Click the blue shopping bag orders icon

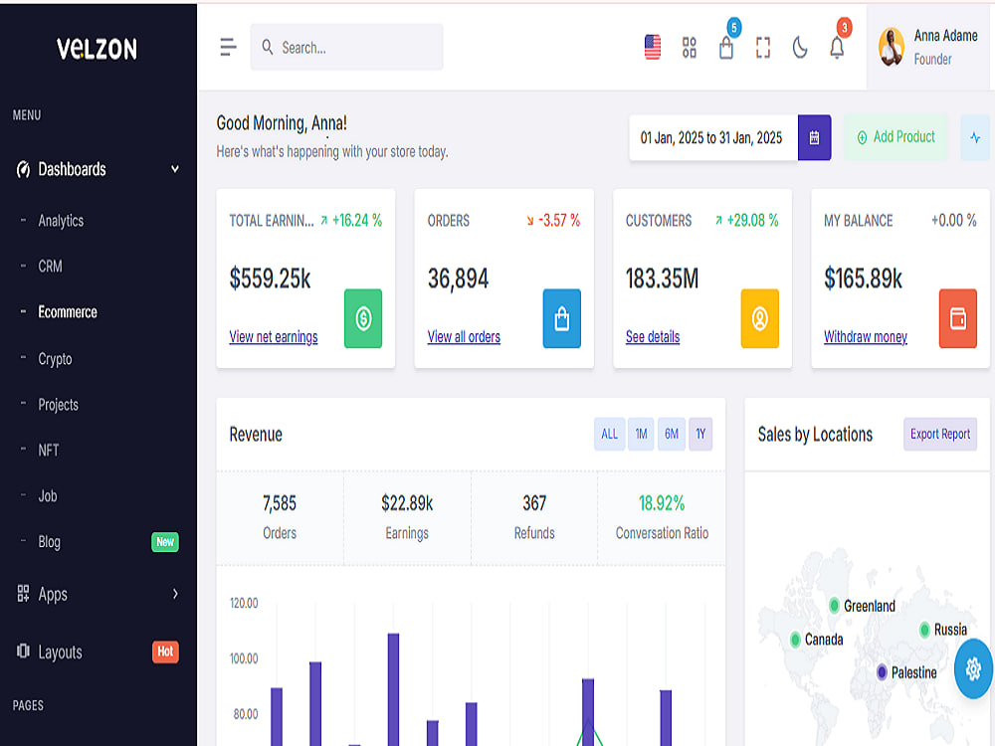[x=561, y=318]
